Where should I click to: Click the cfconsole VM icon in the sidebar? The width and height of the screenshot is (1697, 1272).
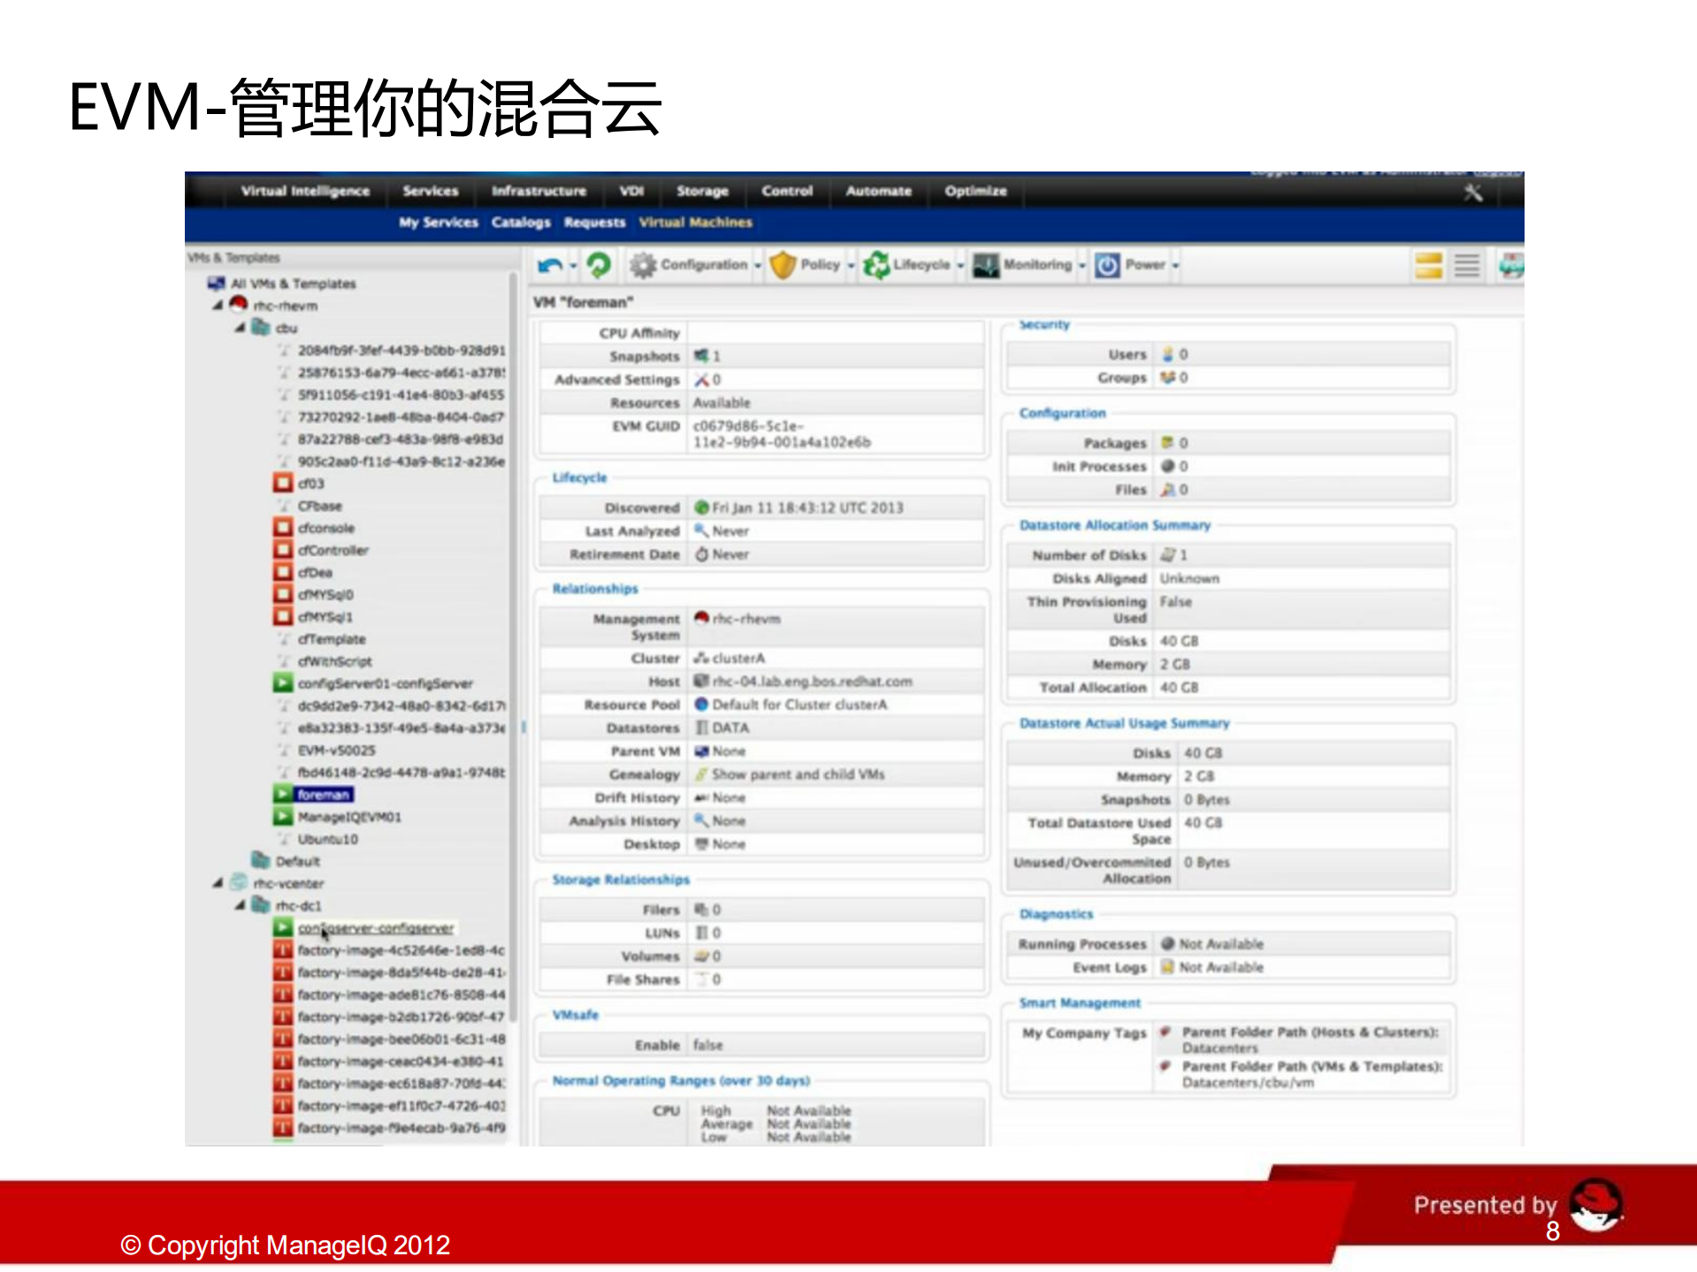coord(282,527)
